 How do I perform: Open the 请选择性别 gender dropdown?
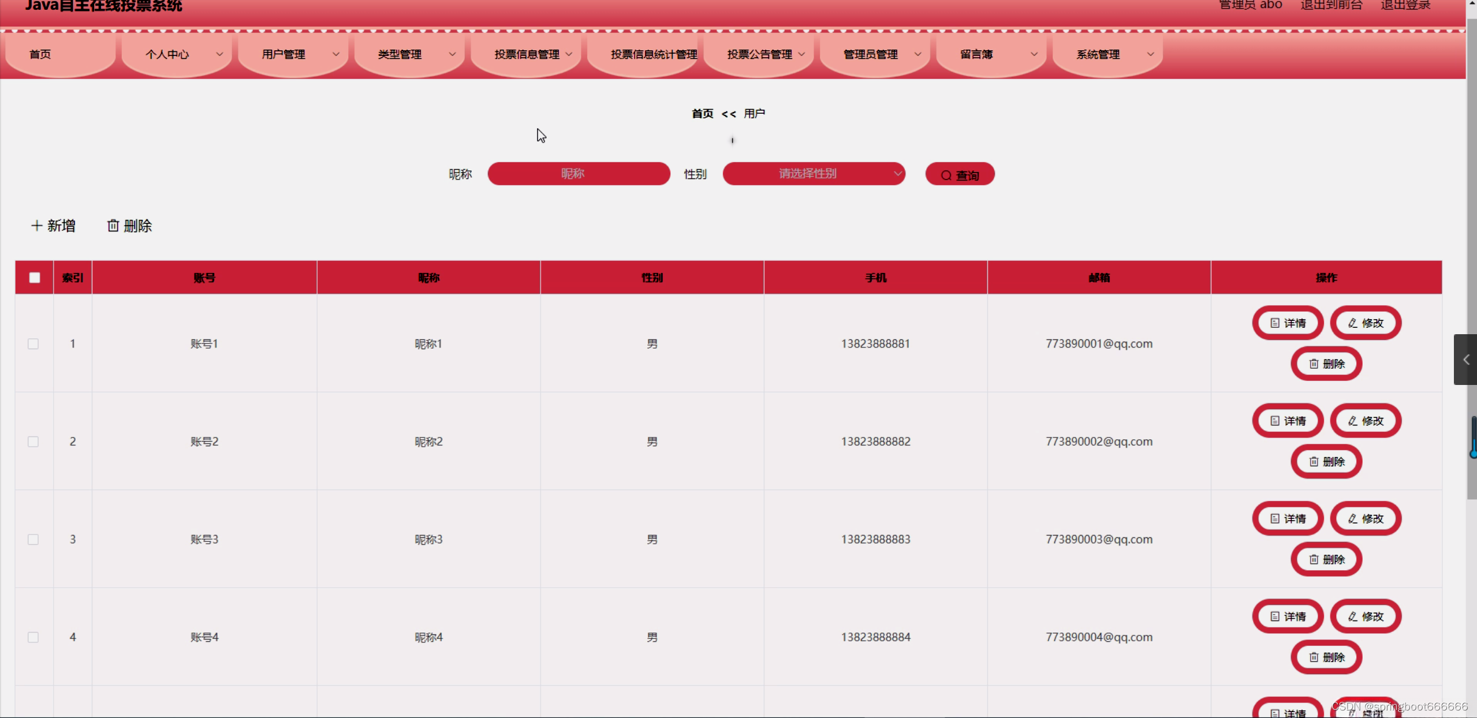point(813,174)
